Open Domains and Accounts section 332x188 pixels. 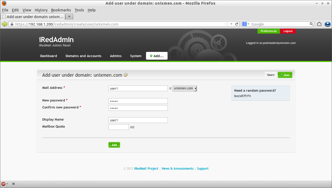point(83,56)
